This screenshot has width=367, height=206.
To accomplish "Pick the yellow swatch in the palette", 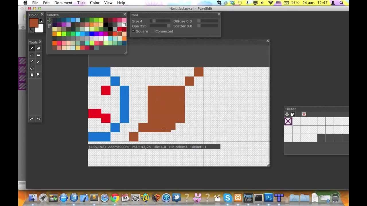I will (x=59, y=34).
